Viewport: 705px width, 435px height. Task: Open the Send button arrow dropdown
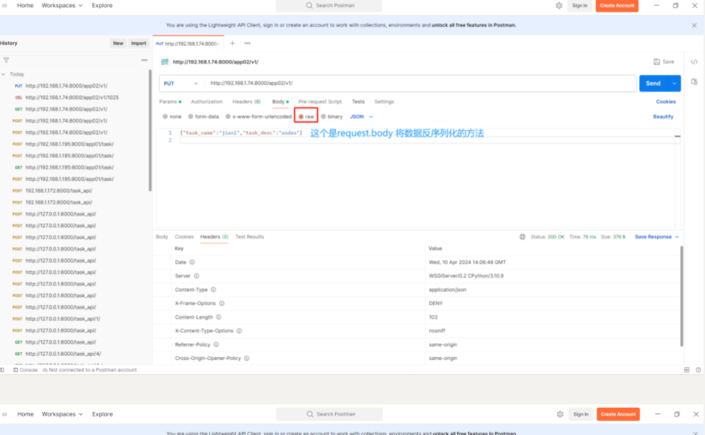coord(674,84)
